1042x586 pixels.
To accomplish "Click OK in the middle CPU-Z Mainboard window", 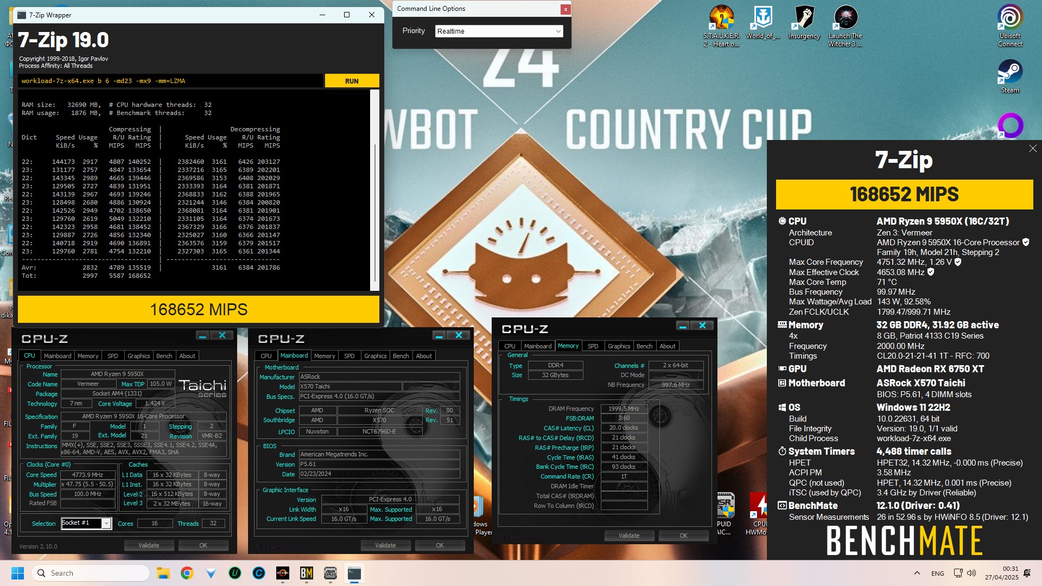I will (440, 545).
